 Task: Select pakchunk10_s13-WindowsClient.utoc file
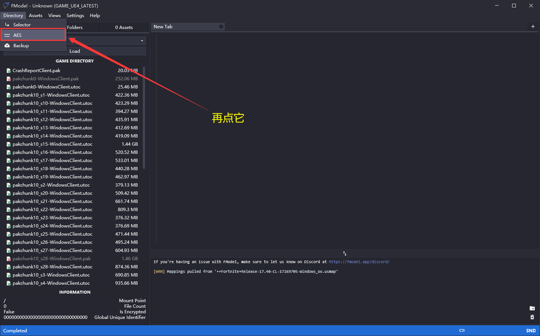[x=73, y=128]
